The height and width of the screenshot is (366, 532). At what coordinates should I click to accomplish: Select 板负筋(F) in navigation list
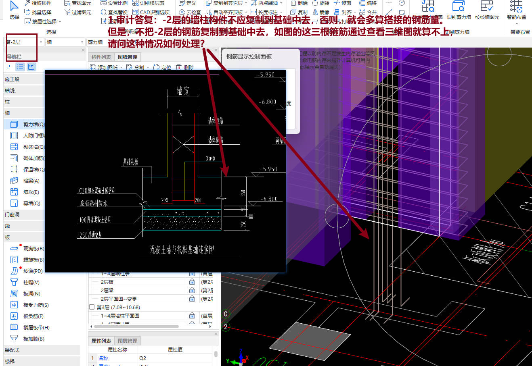coord(27,316)
